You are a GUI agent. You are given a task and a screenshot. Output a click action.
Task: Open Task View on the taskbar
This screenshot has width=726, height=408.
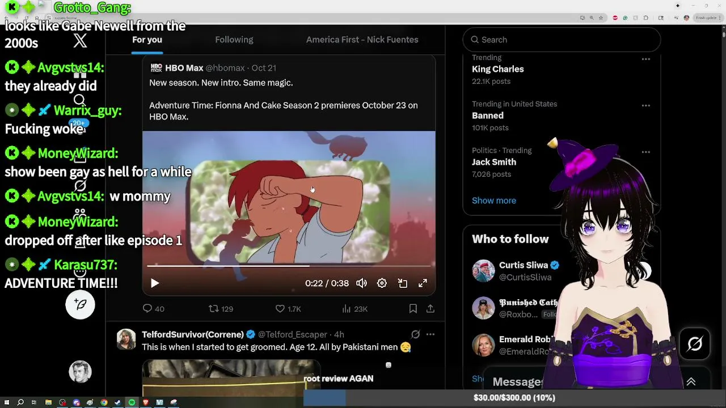pos(34,402)
